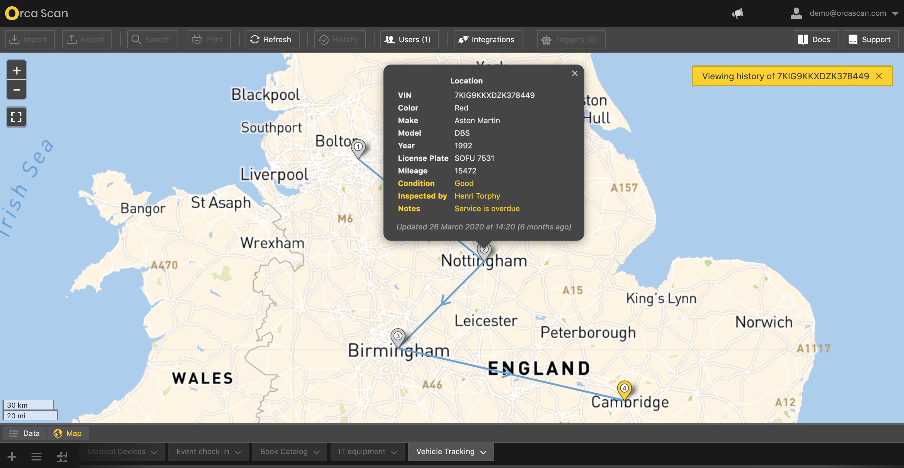The image size is (904, 468).
Task: Click the add new sheet plus icon
Action: [x=12, y=456]
